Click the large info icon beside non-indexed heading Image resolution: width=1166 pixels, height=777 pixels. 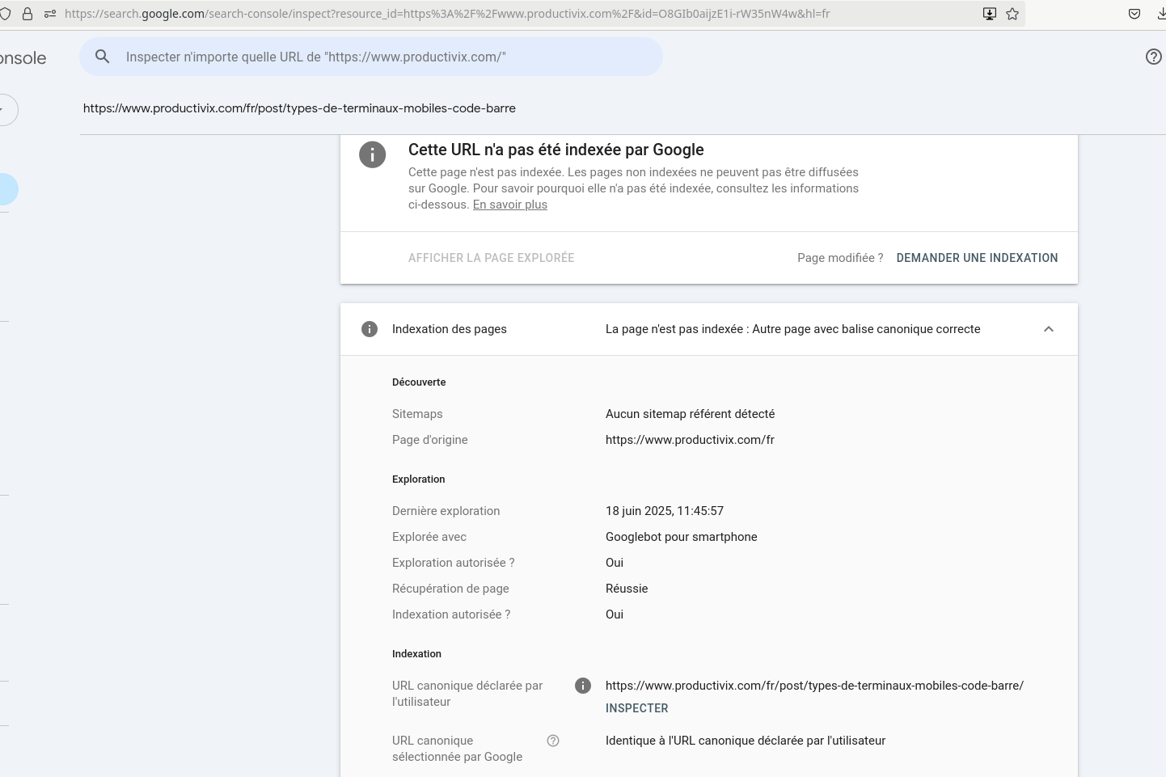(372, 154)
